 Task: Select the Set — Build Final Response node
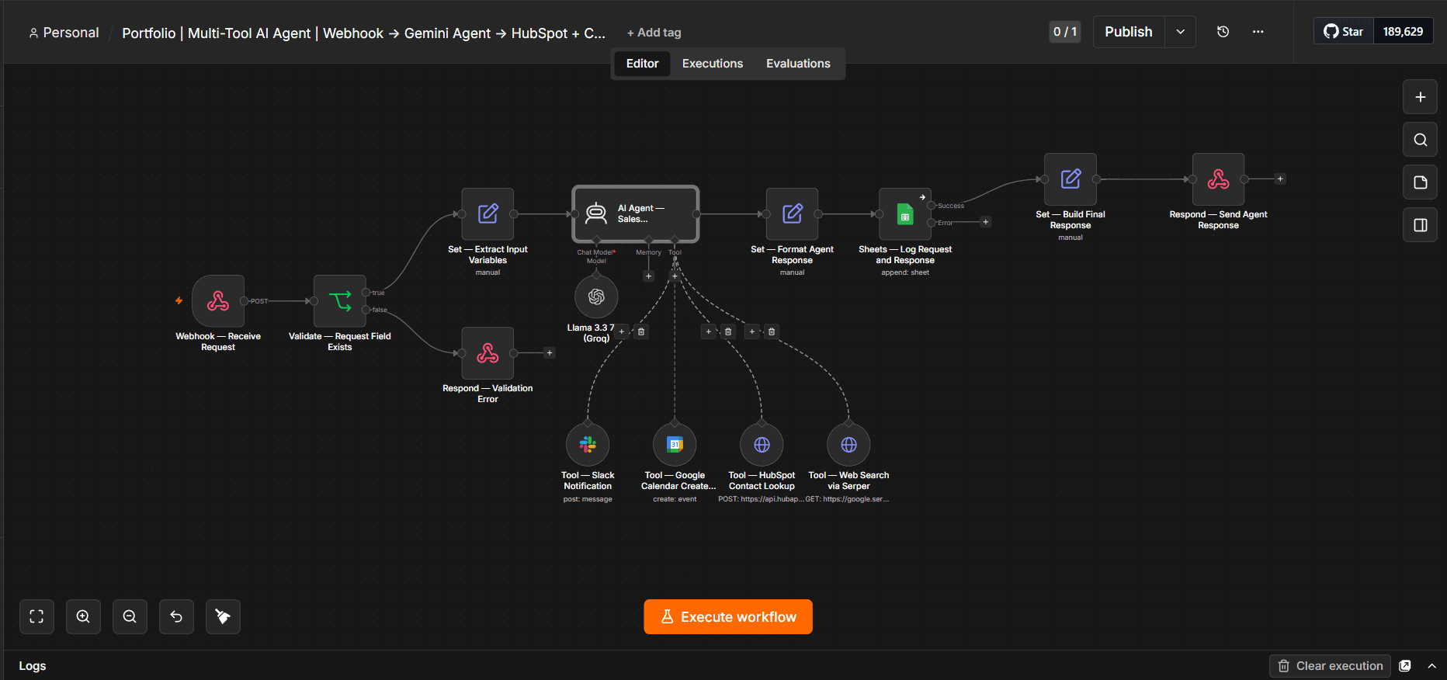(x=1071, y=179)
